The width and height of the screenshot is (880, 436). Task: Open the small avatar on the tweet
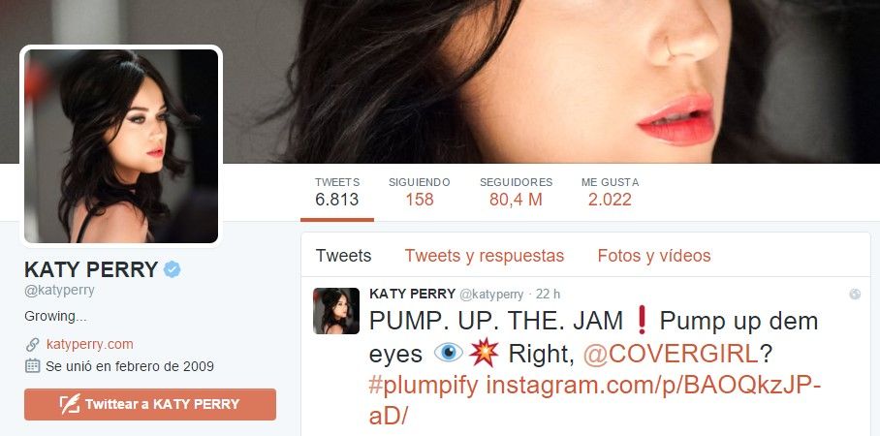coord(336,311)
